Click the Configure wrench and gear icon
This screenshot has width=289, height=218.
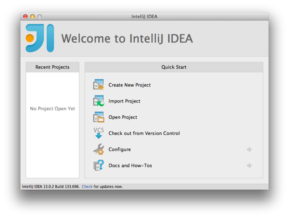(x=99, y=149)
